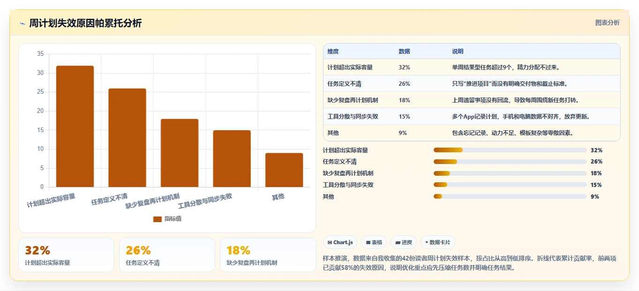Click the 计划超出实际容量 progress bar
Screen dimensions: 639x291
click(510, 150)
